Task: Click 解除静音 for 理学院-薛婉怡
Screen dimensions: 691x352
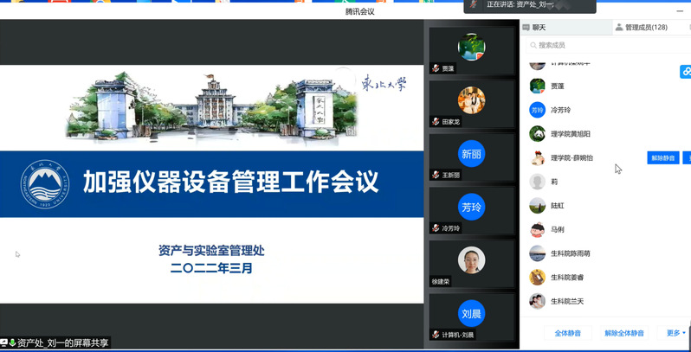Action: [662, 158]
